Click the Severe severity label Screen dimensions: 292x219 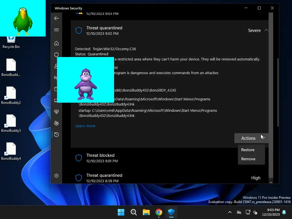click(x=254, y=30)
